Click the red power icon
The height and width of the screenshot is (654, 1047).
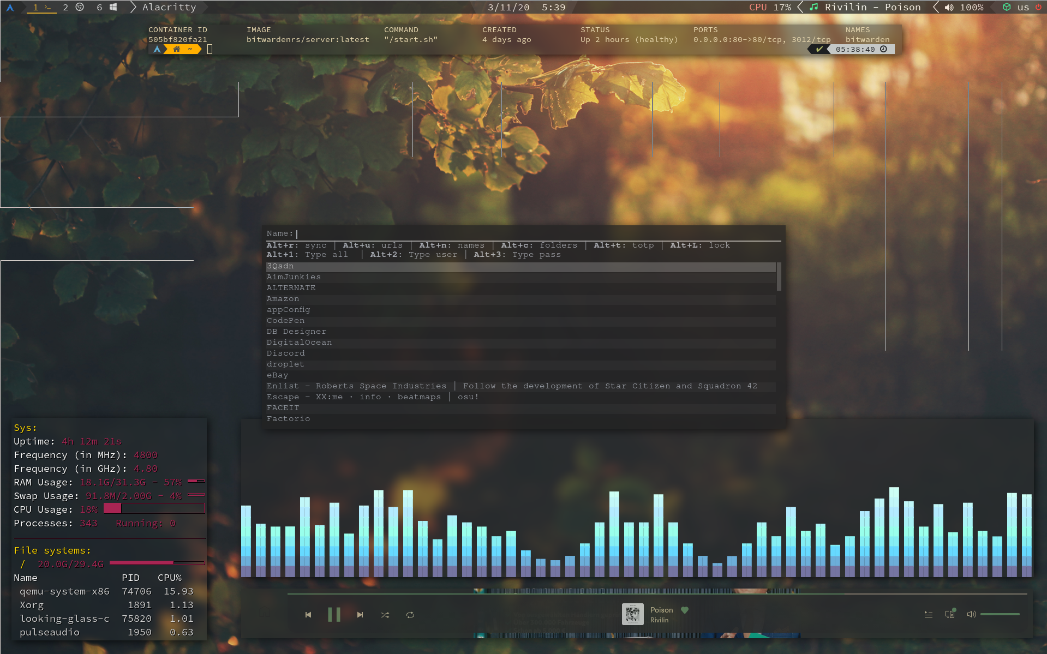(1038, 7)
